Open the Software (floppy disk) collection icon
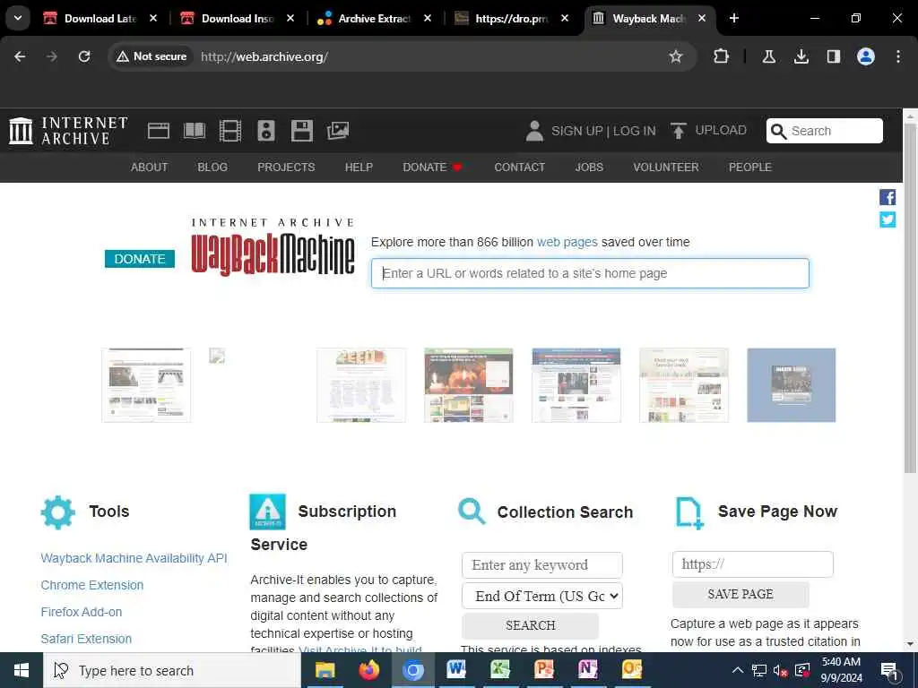 pyautogui.click(x=302, y=131)
